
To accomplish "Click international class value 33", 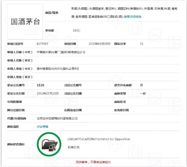I will click(142, 44).
